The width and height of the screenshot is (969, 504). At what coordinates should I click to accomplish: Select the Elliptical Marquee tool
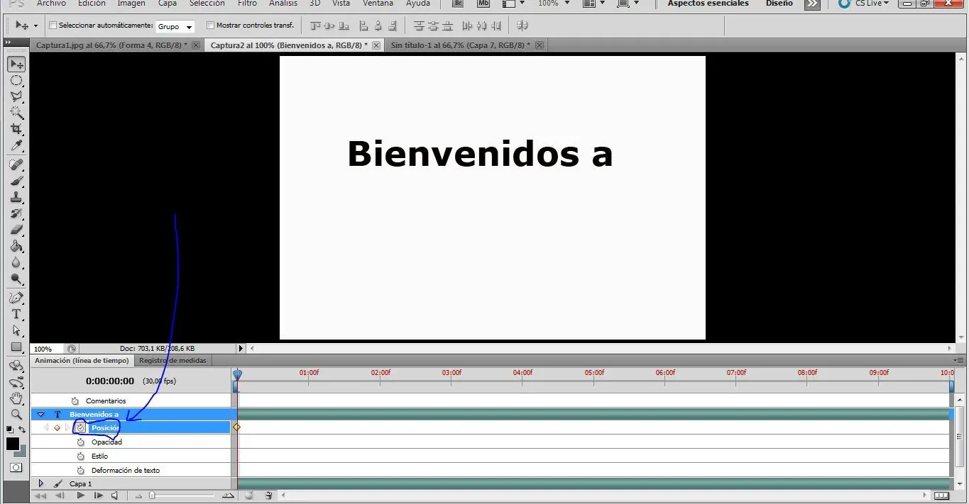pos(16,81)
